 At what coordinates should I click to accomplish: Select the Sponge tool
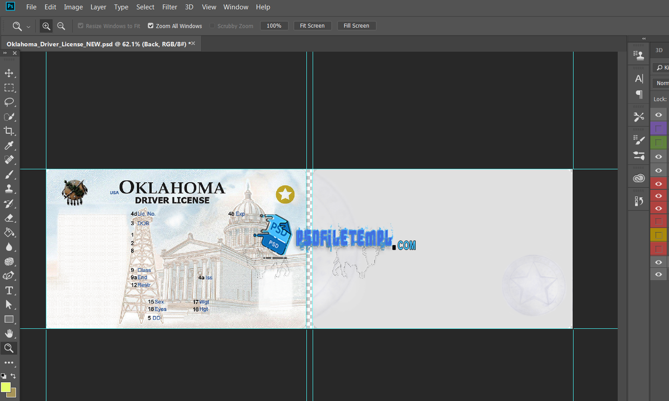[9, 262]
